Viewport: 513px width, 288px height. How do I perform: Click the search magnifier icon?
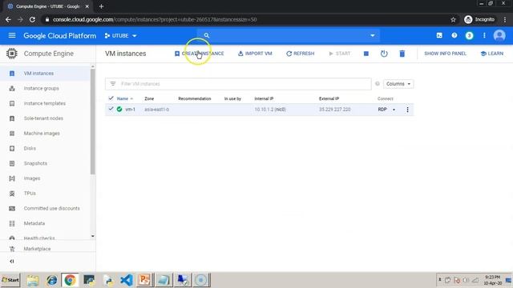pyautogui.click(x=207, y=35)
